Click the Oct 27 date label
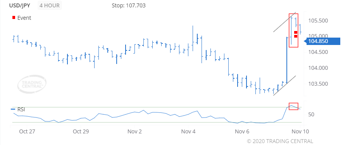The width and height of the screenshot is (343, 145). [28, 132]
